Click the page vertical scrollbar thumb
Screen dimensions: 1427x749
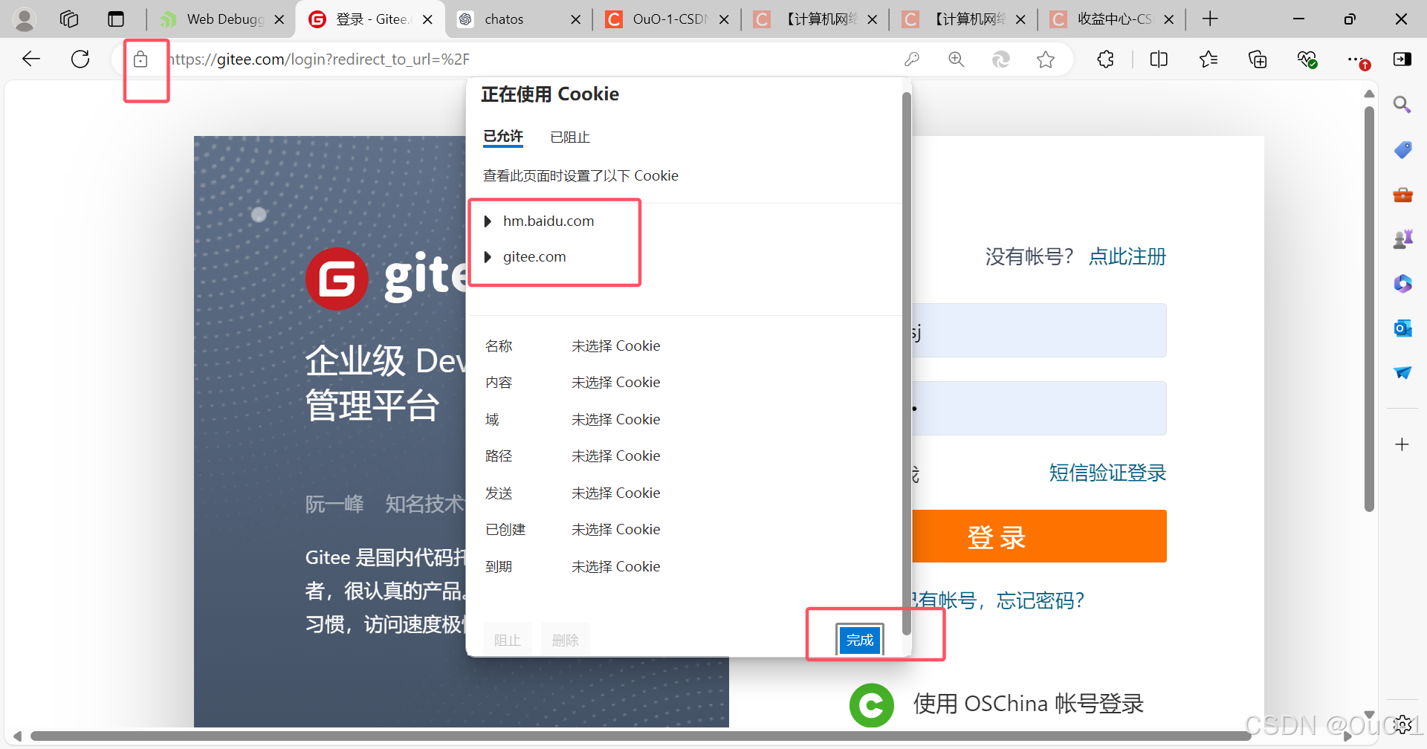pyautogui.click(x=1369, y=308)
